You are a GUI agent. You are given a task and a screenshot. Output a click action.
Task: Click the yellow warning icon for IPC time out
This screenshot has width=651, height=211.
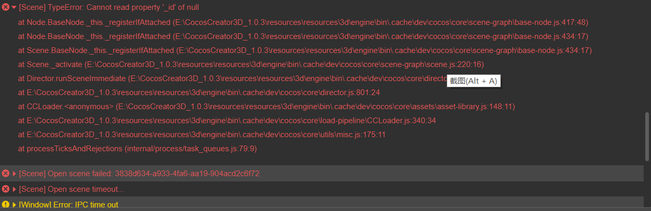tap(6, 204)
